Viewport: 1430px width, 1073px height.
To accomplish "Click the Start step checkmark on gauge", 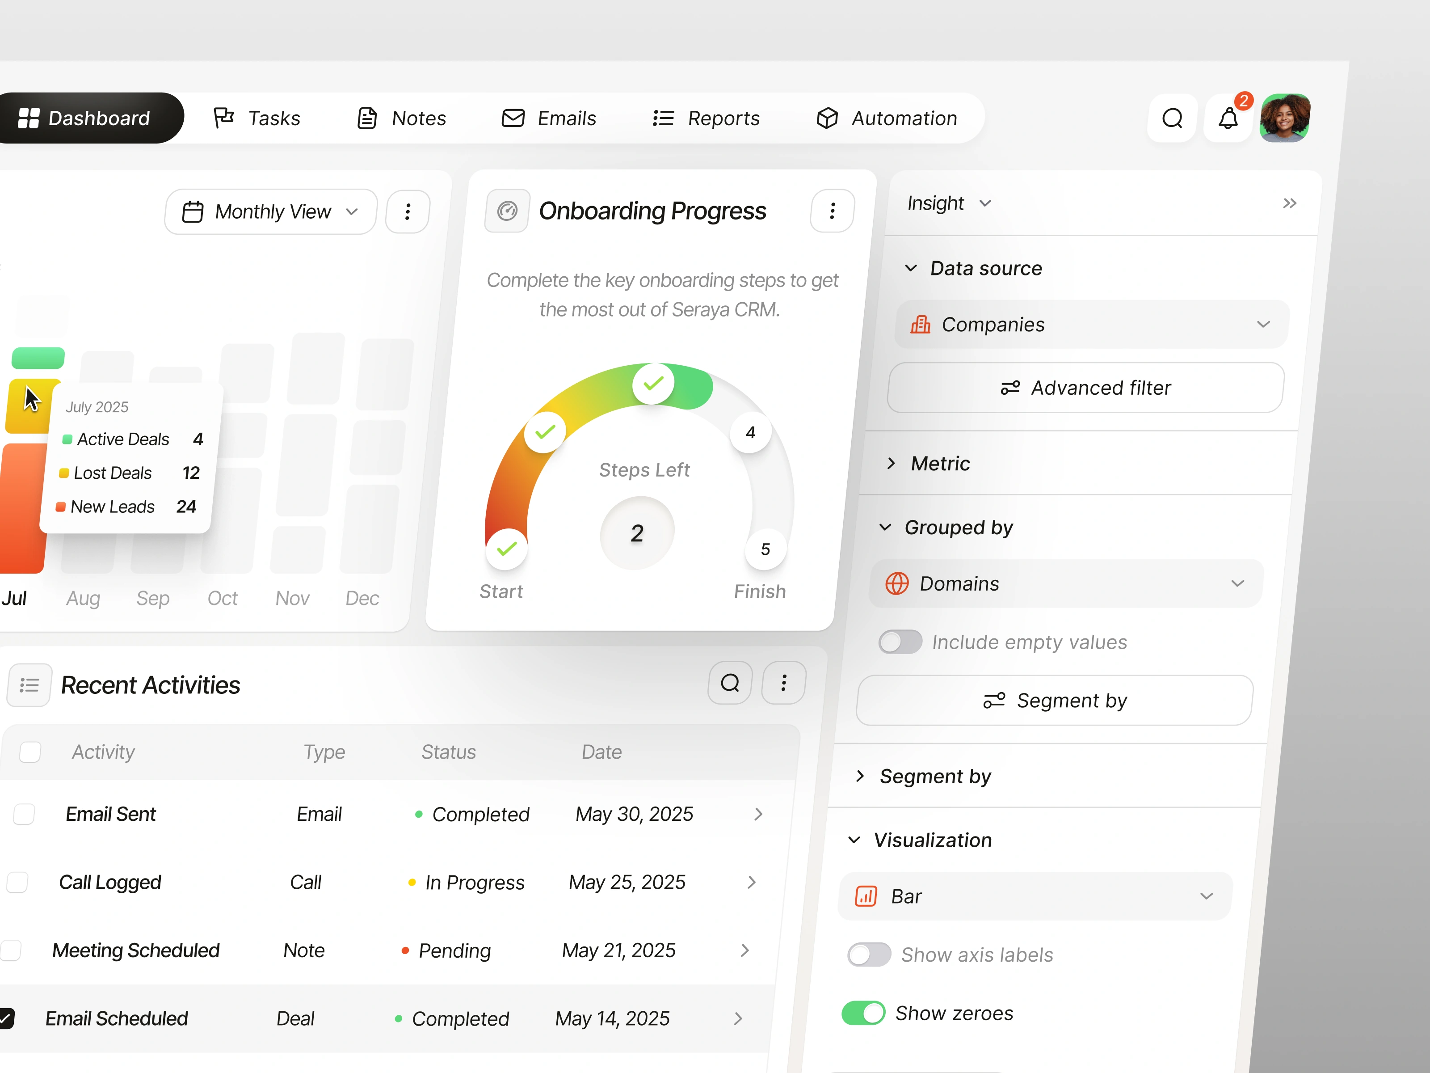I will click(507, 549).
